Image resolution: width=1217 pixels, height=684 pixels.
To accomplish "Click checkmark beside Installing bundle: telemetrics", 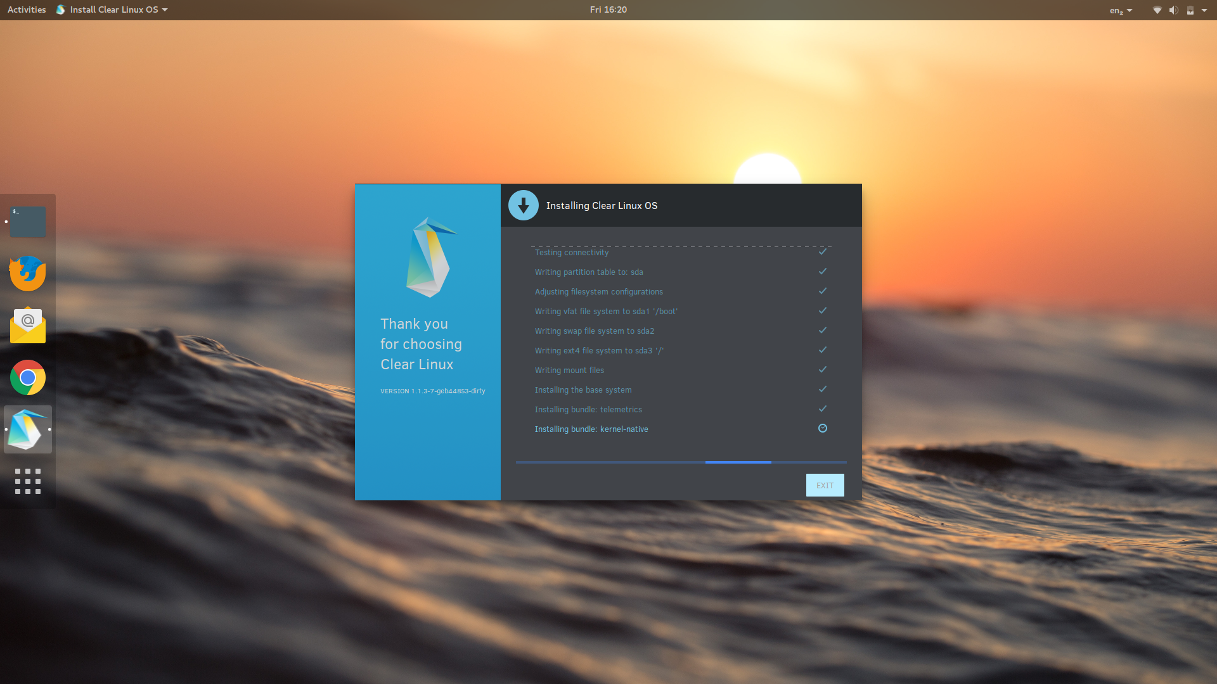I will tap(823, 408).
